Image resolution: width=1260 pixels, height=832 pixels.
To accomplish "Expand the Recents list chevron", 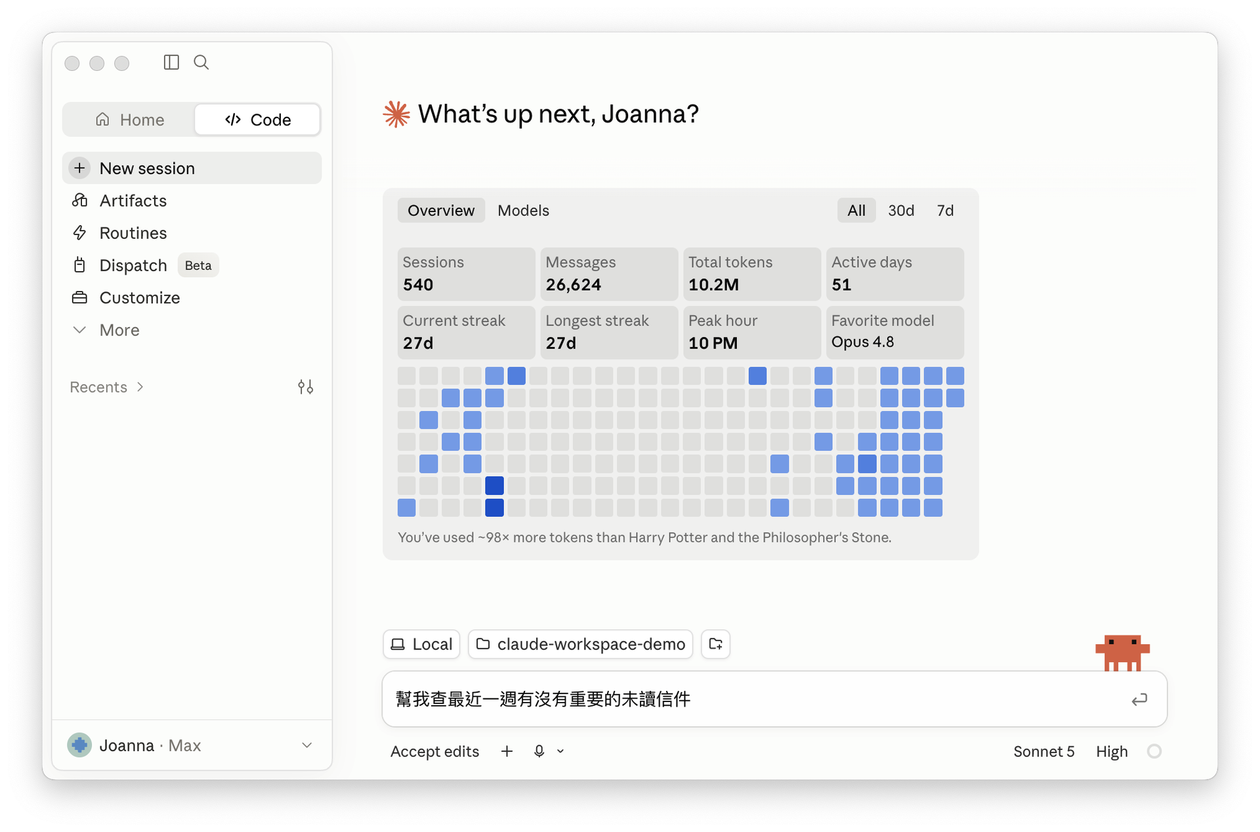I will [140, 387].
